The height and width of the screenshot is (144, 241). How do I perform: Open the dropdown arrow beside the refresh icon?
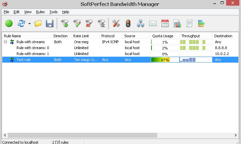point(29,24)
